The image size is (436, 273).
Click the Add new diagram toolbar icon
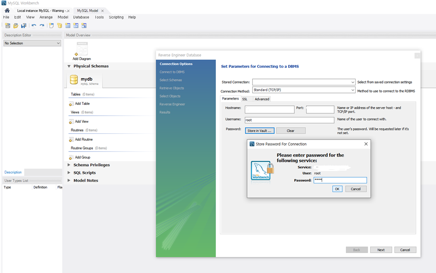[x=51, y=26]
